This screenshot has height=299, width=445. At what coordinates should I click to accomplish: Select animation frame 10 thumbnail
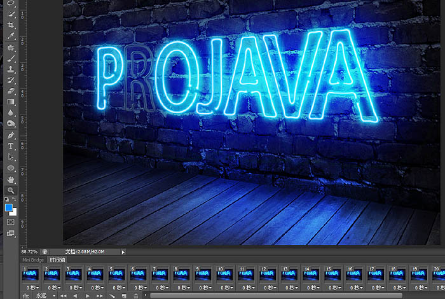click(224, 275)
